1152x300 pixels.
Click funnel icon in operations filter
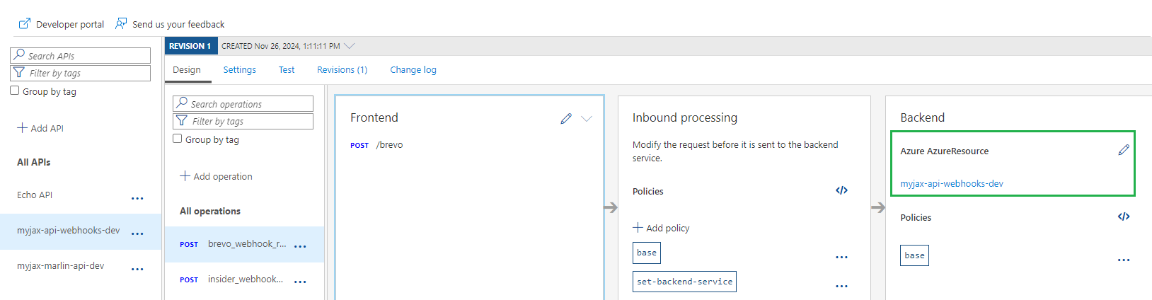(x=182, y=120)
